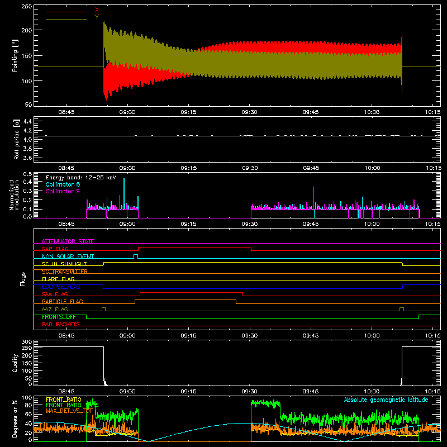
Task: Click the orange 'MAX_DET_VS_TOT' legend label
Action: click(x=69, y=411)
